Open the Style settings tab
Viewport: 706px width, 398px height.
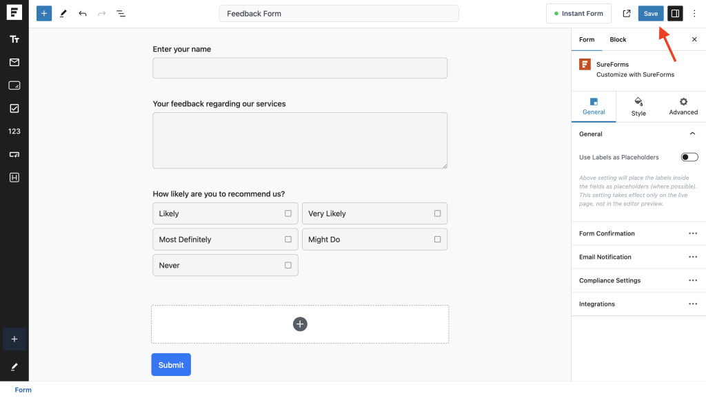638,106
